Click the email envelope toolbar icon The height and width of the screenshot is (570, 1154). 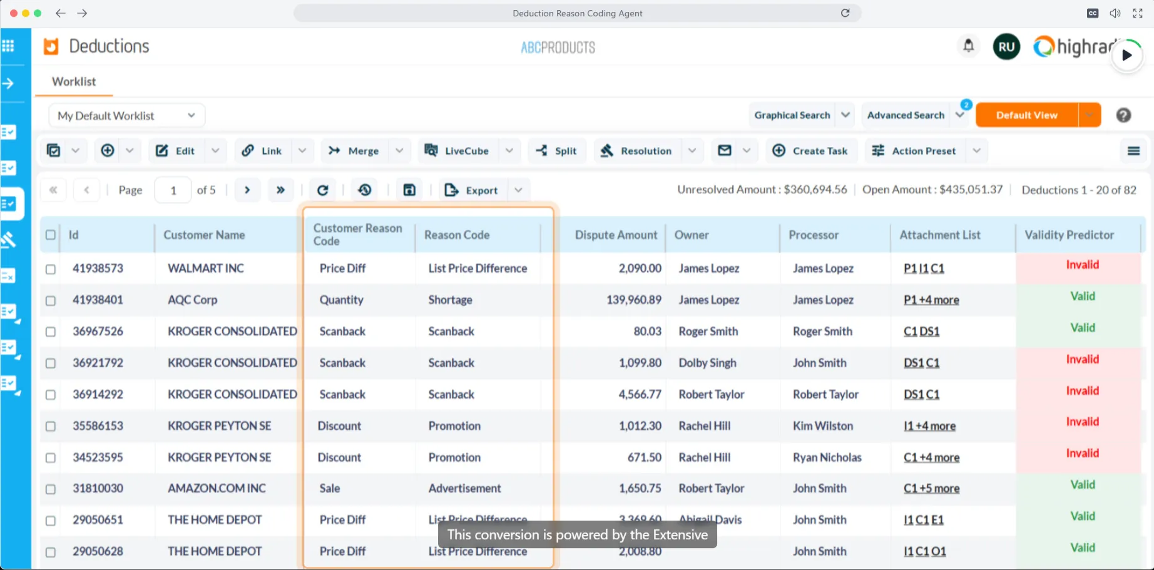[725, 151]
